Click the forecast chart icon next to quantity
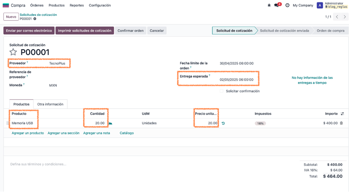This screenshot has height=192, width=349. (110, 123)
